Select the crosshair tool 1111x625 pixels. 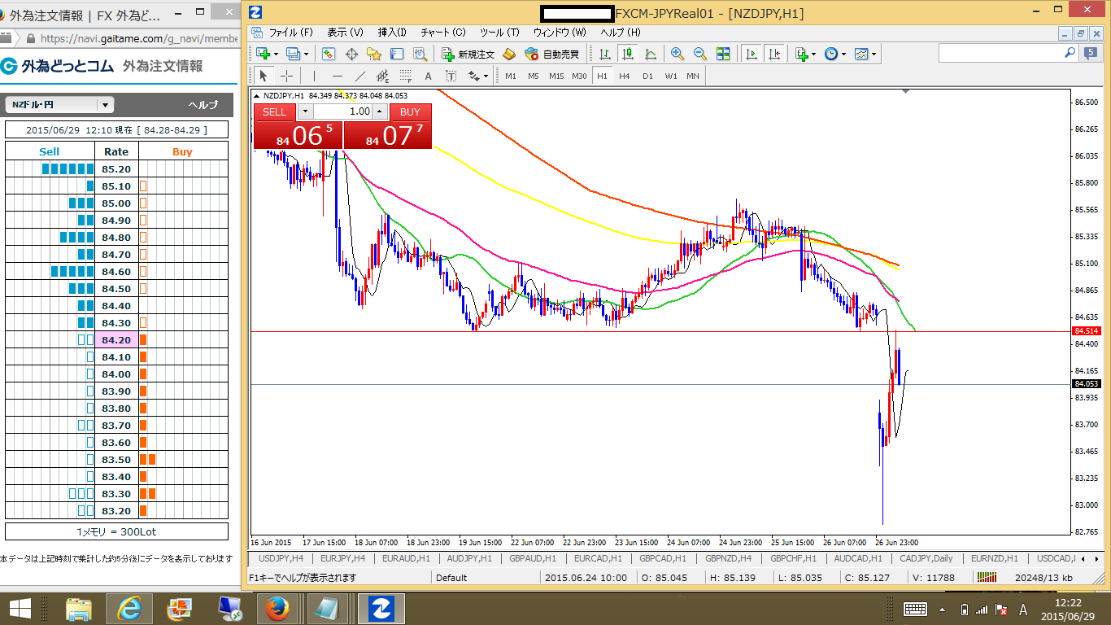pos(287,76)
